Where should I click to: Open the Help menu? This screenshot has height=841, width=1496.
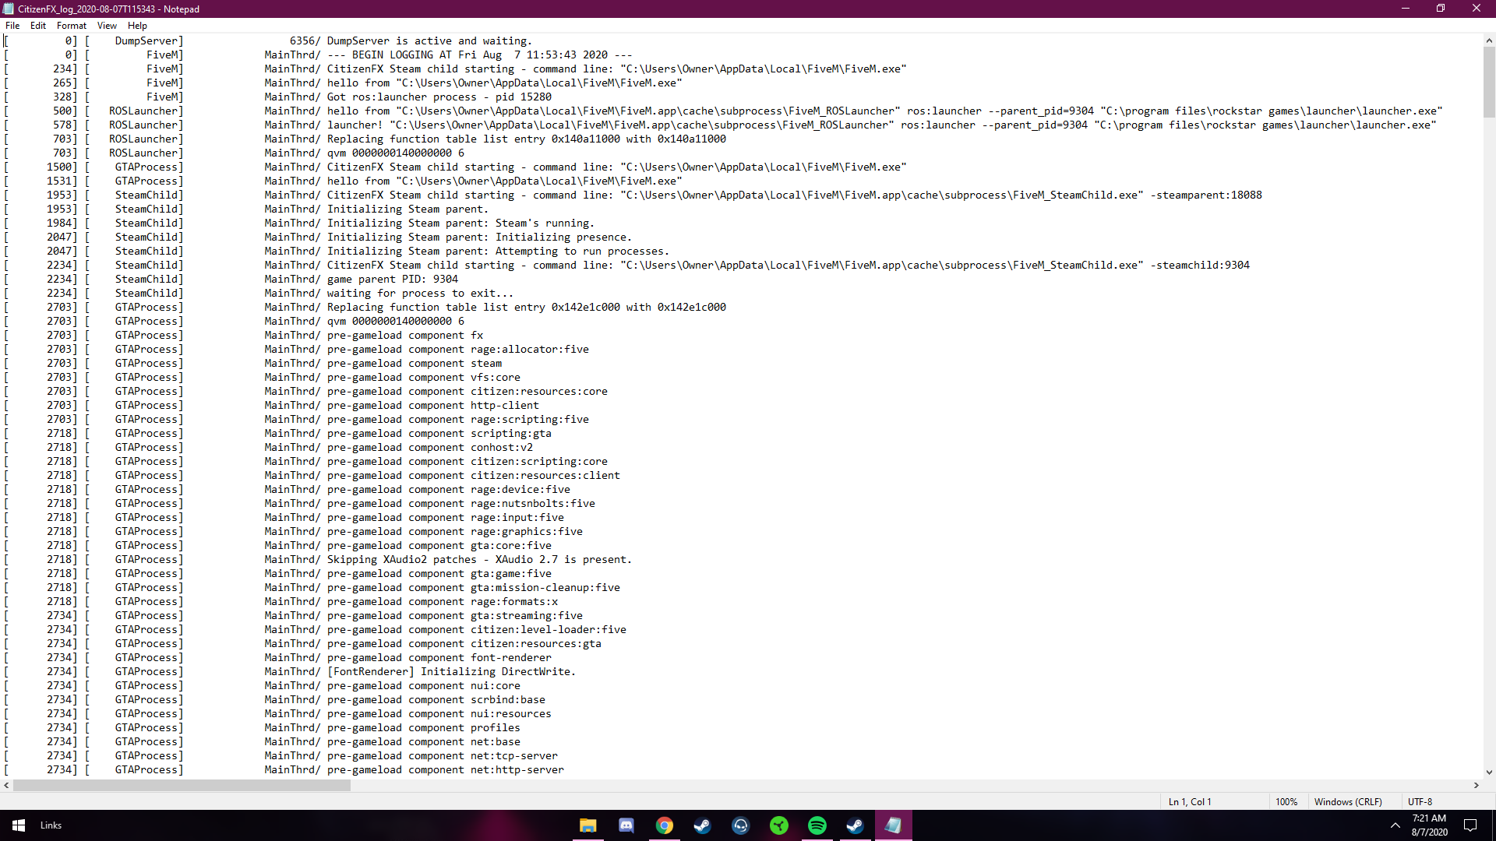(137, 26)
